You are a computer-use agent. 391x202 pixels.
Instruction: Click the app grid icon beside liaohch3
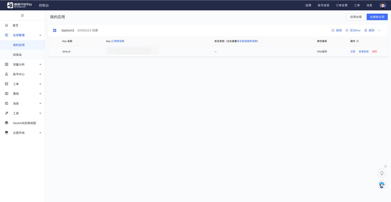[x=55, y=31]
